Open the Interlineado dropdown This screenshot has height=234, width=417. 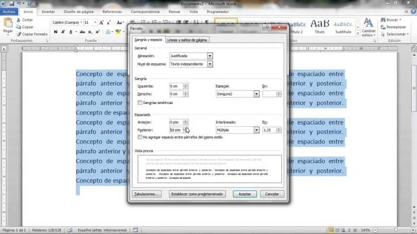point(256,130)
